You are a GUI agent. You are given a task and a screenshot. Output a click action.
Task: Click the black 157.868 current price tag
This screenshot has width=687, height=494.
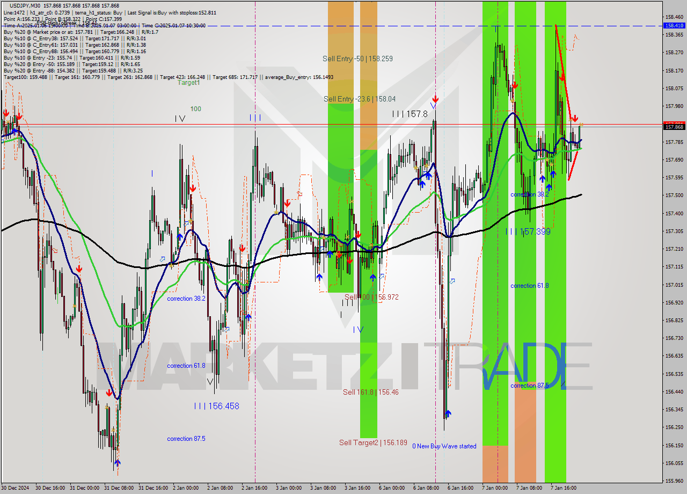coord(675,127)
